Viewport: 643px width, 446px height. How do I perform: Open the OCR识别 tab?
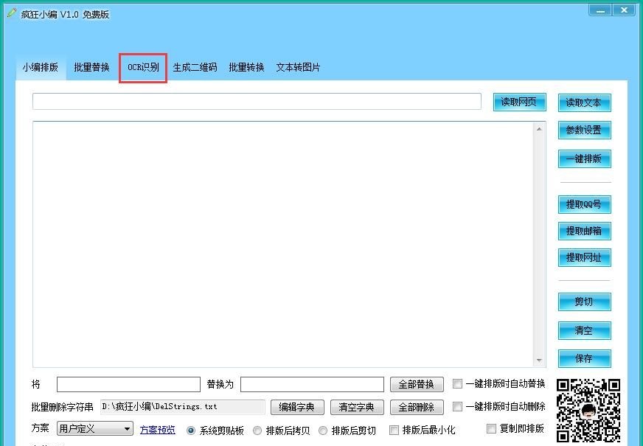[x=143, y=67]
